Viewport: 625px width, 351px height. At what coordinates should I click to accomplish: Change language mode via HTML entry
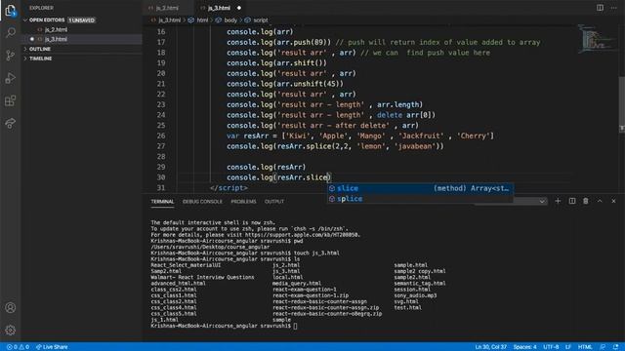point(585,347)
